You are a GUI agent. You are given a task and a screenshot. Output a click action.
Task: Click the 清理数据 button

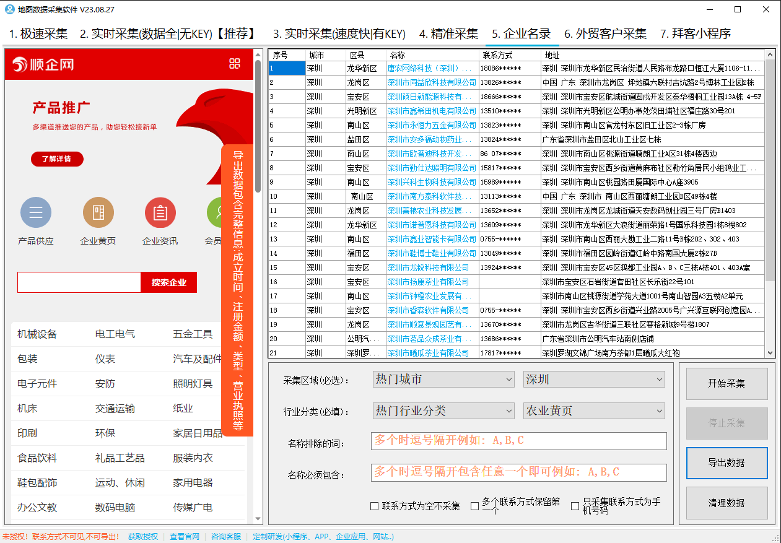click(x=726, y=503)
